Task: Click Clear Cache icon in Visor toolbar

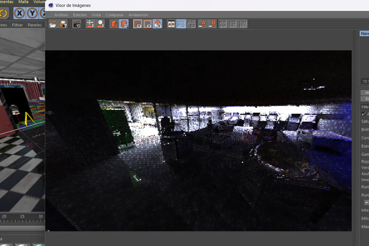Action: [90, 24]
